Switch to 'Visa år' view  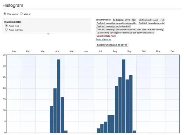21,14
